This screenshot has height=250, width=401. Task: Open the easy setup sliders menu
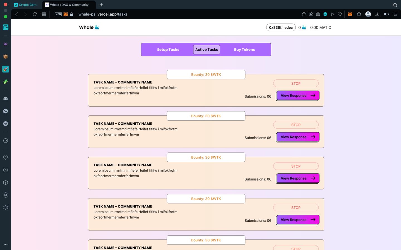pos(396,14)
